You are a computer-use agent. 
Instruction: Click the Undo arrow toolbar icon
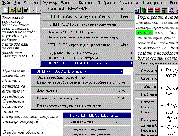coord(33,10)
